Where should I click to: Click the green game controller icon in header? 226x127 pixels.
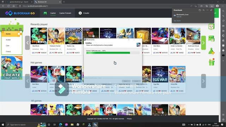pyautogui.click(x=45, y=13)
